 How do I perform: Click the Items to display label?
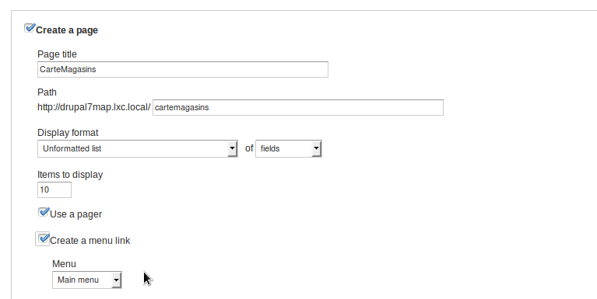click(70, 175)
